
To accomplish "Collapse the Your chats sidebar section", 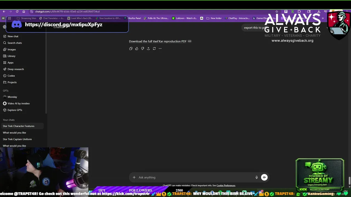I will coord(9,120).
